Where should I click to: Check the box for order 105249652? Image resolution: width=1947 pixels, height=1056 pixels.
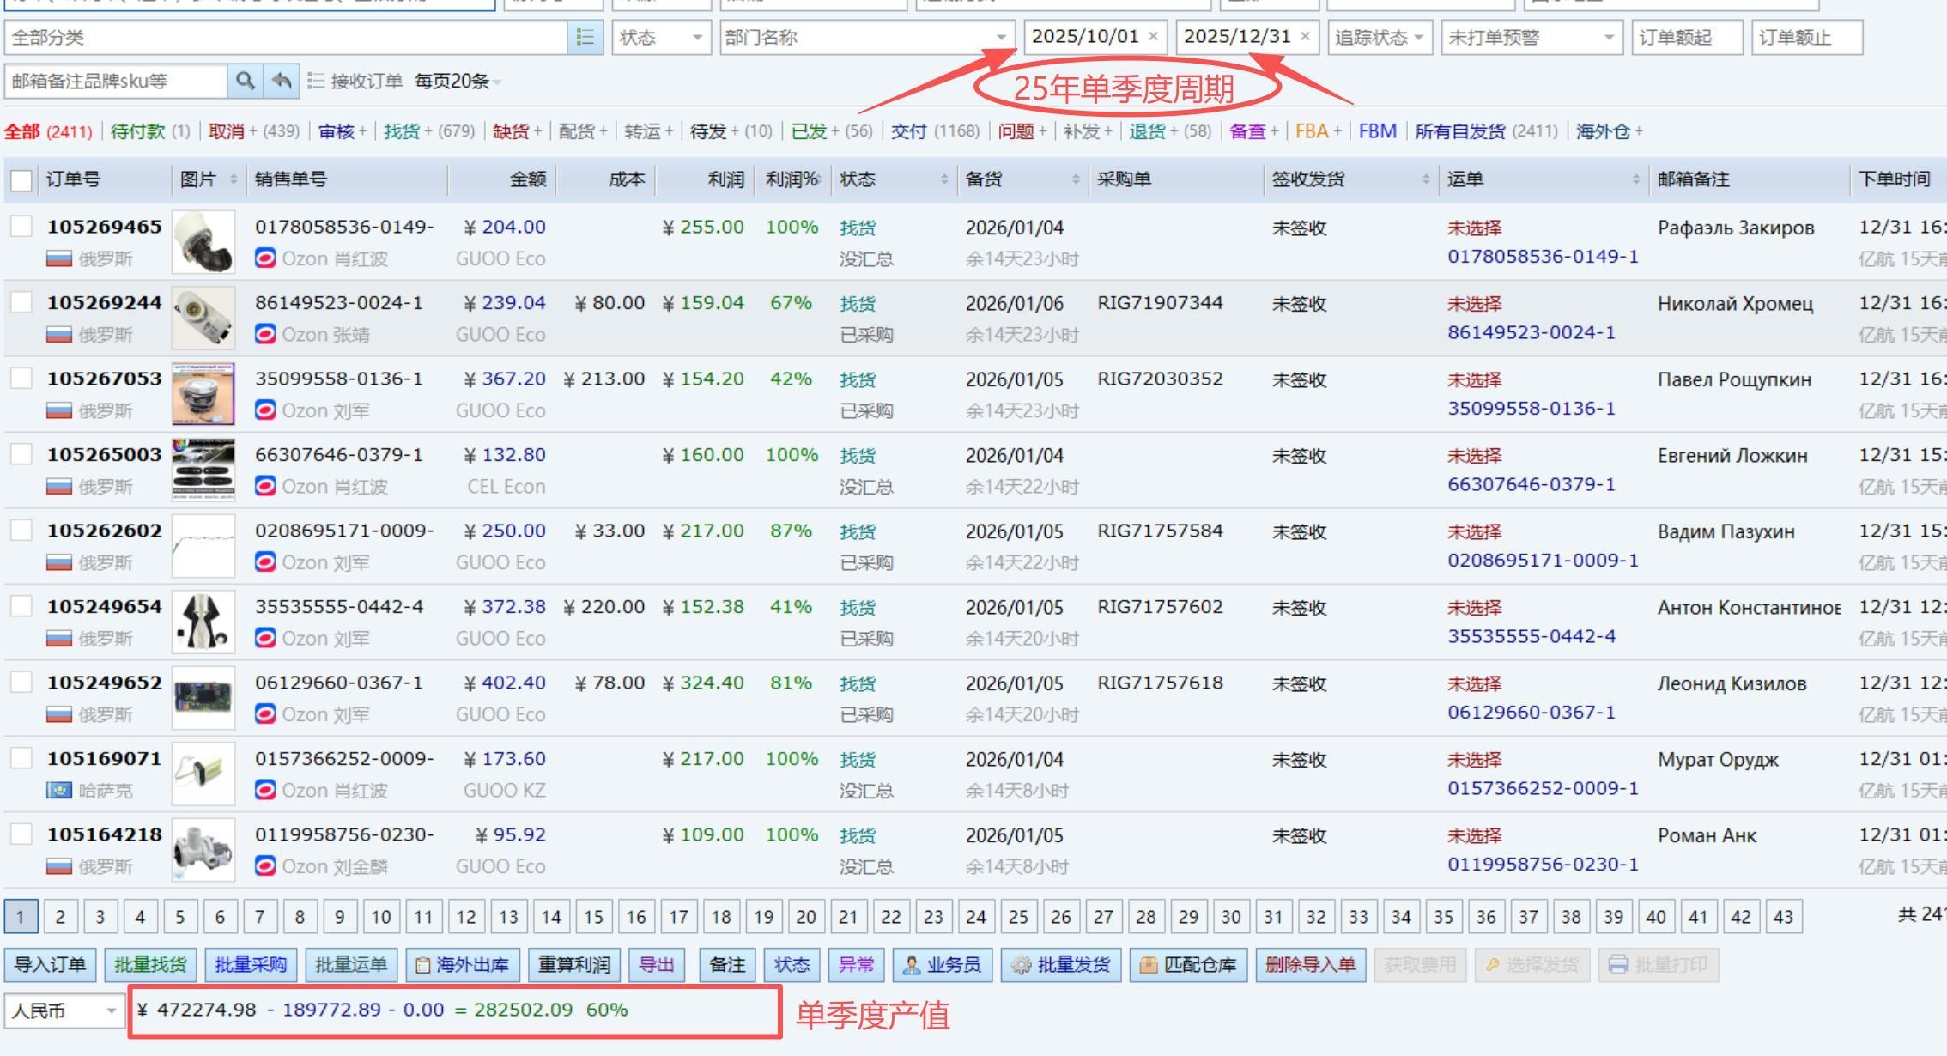(x=21, y=683)
